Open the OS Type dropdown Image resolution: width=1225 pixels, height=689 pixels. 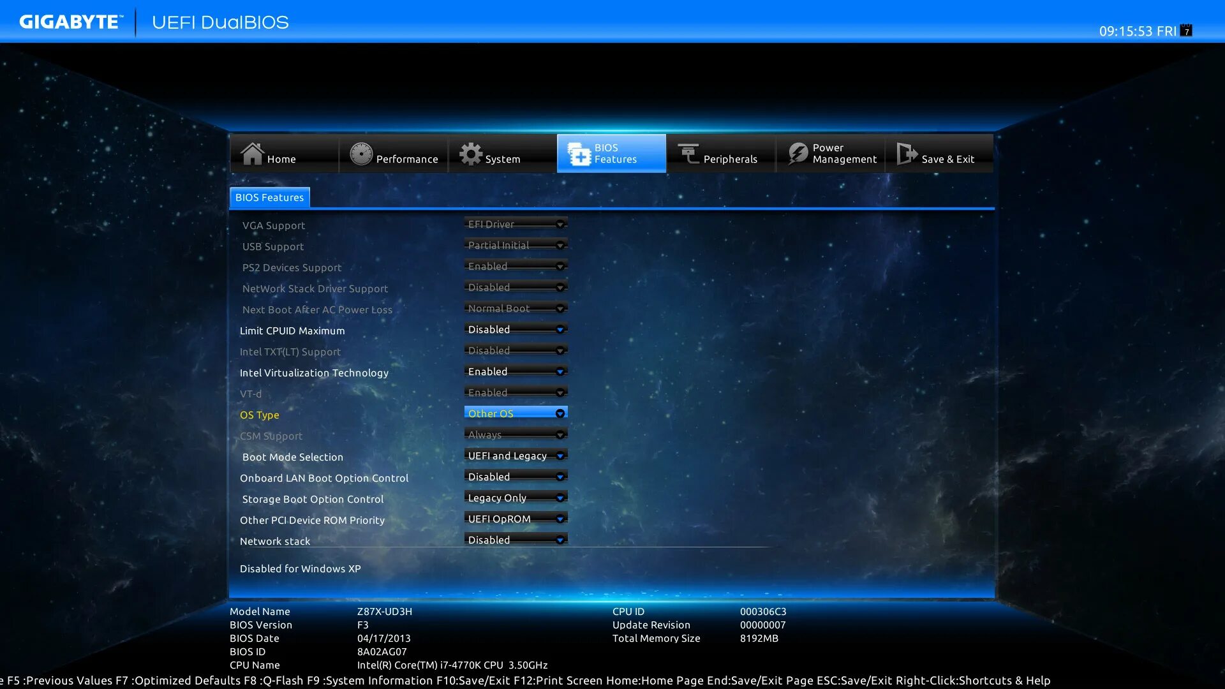[516, 413]
